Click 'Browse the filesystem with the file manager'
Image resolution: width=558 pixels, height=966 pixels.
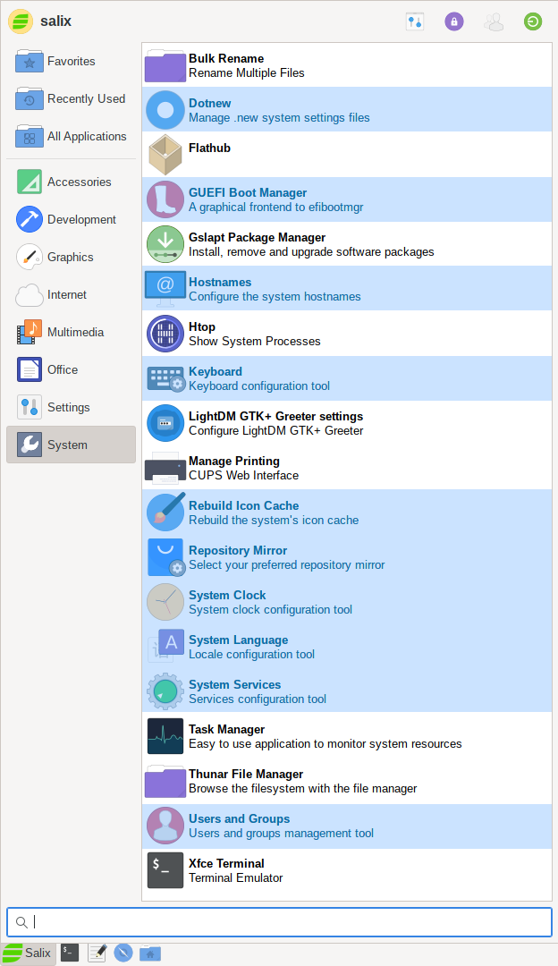[302, 789]
